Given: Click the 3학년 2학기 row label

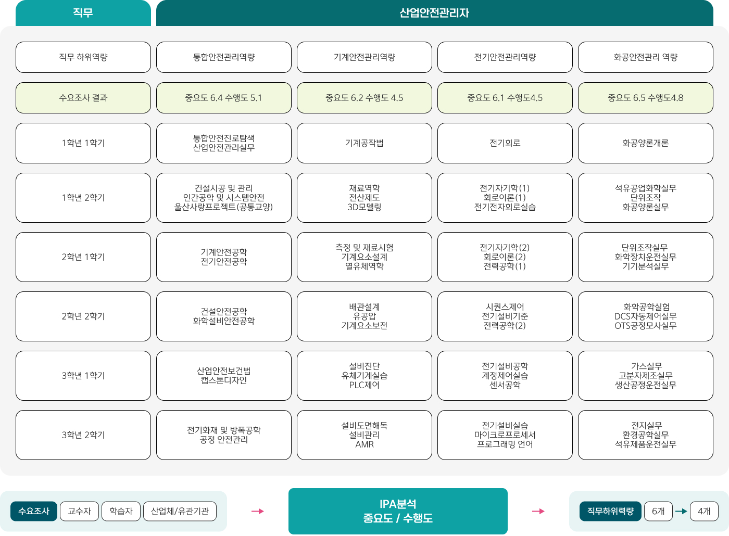Looking at the screenshot, I should pos(83,435).
